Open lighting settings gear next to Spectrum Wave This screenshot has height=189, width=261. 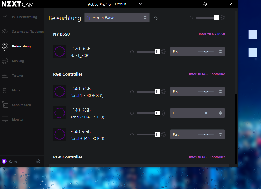tap(156, 18)
